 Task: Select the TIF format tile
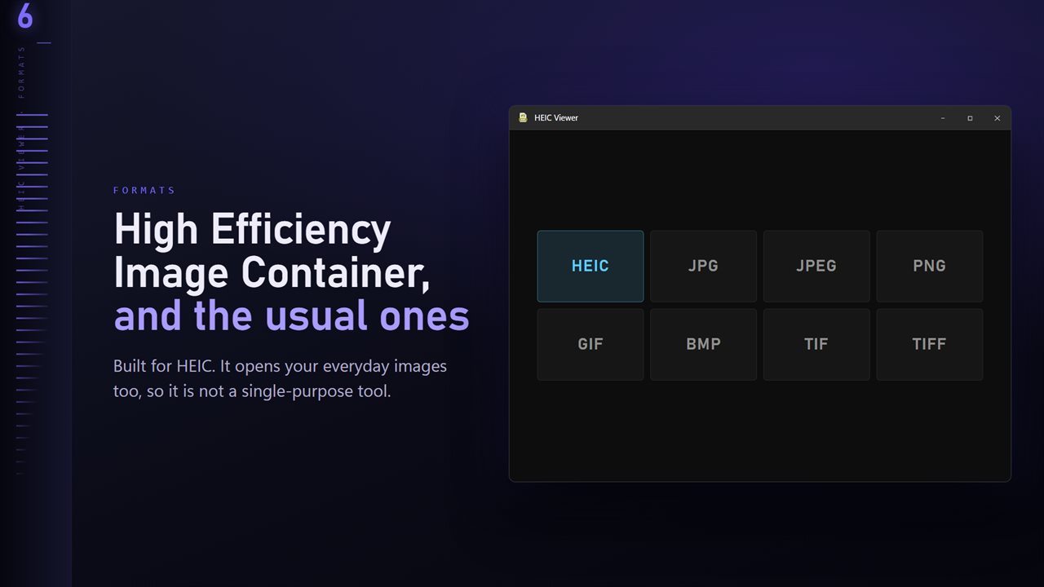point(816,344)
